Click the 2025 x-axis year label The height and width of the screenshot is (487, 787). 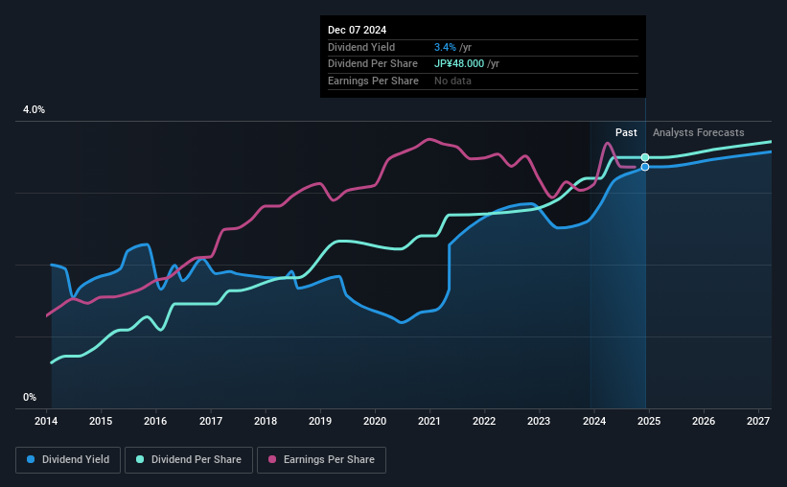tap(648, 421)
